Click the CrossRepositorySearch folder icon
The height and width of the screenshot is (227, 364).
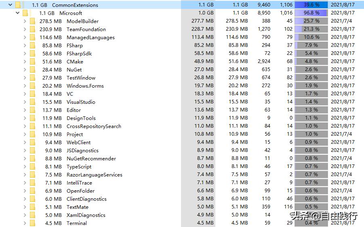[x=32, y=126]
